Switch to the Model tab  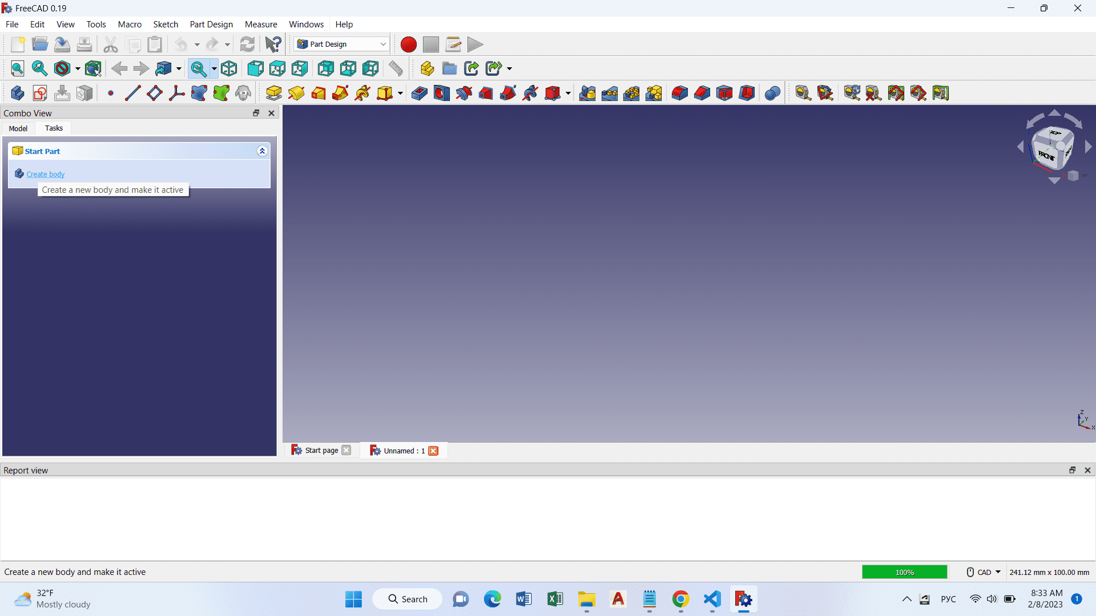[x=18, y=128]
